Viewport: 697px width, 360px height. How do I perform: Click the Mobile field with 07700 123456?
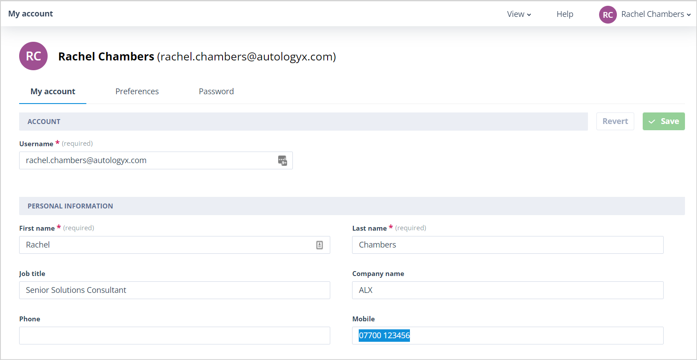pyautogui.click(x=508, y=336)
